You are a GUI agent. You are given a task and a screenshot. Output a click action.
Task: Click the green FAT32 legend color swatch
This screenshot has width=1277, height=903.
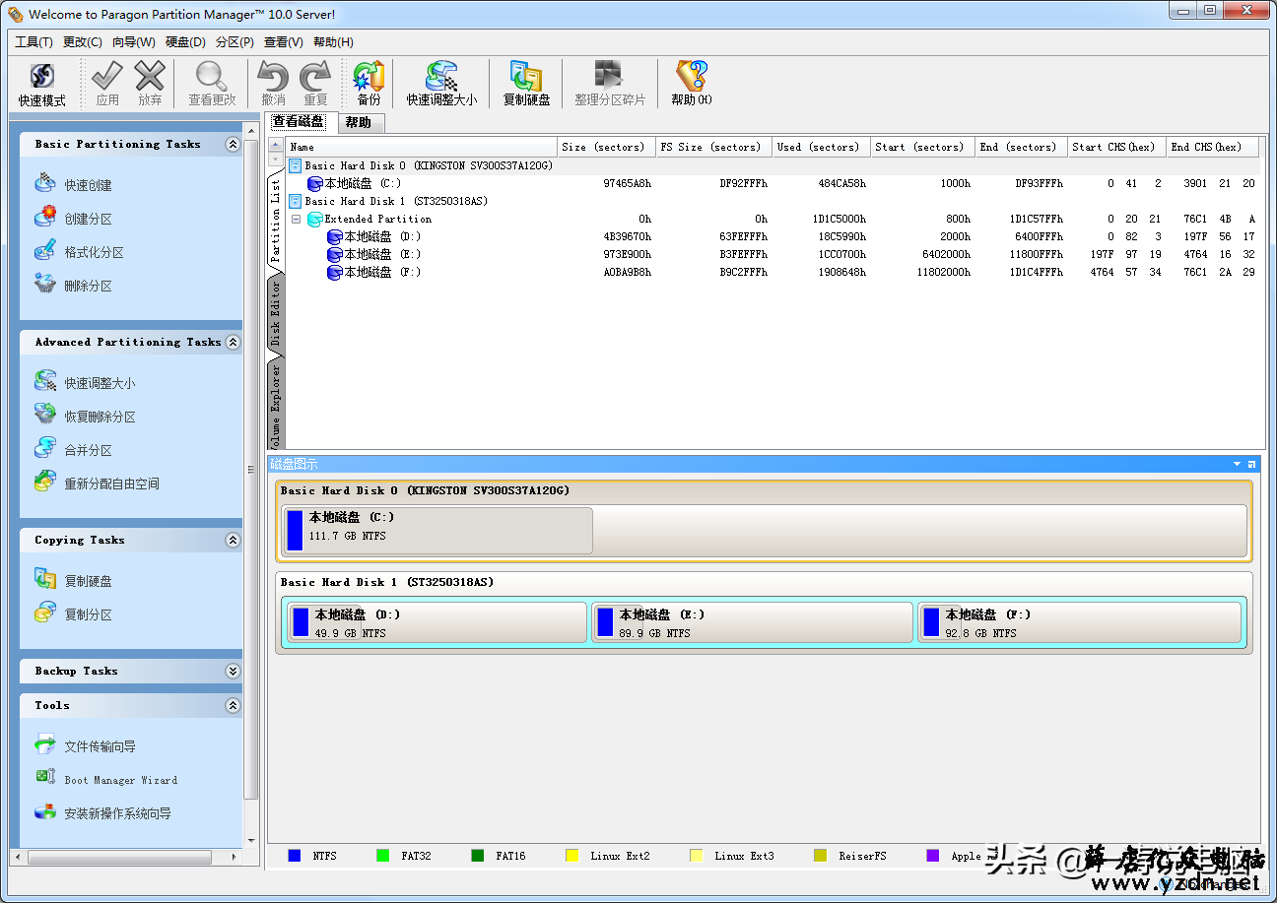tap(382, 856)
